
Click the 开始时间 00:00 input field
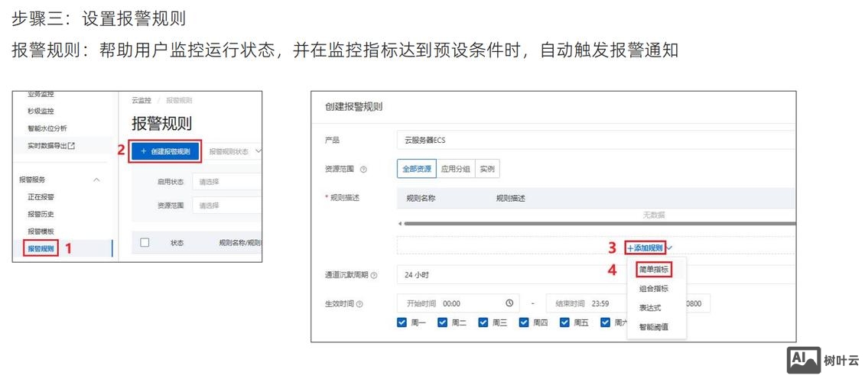tap(458, 303)
